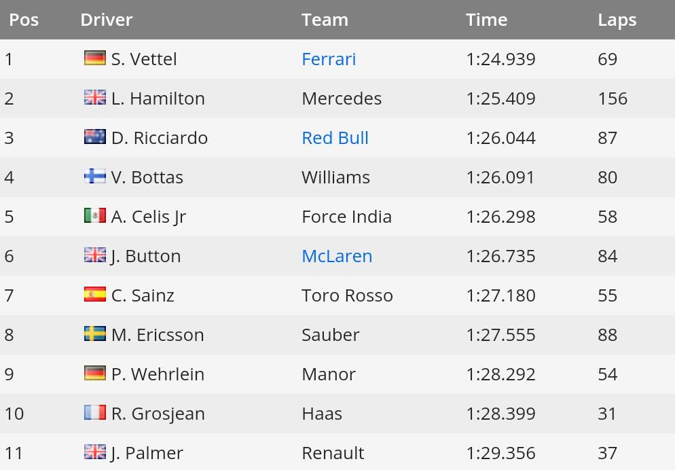This screenshot has width=675, height=470.
Task: Click the Finnish flag beside V. Bottas
Action: click(94, 177)
